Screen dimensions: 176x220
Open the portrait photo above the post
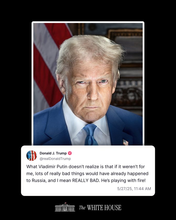click(x=88, y=84)
